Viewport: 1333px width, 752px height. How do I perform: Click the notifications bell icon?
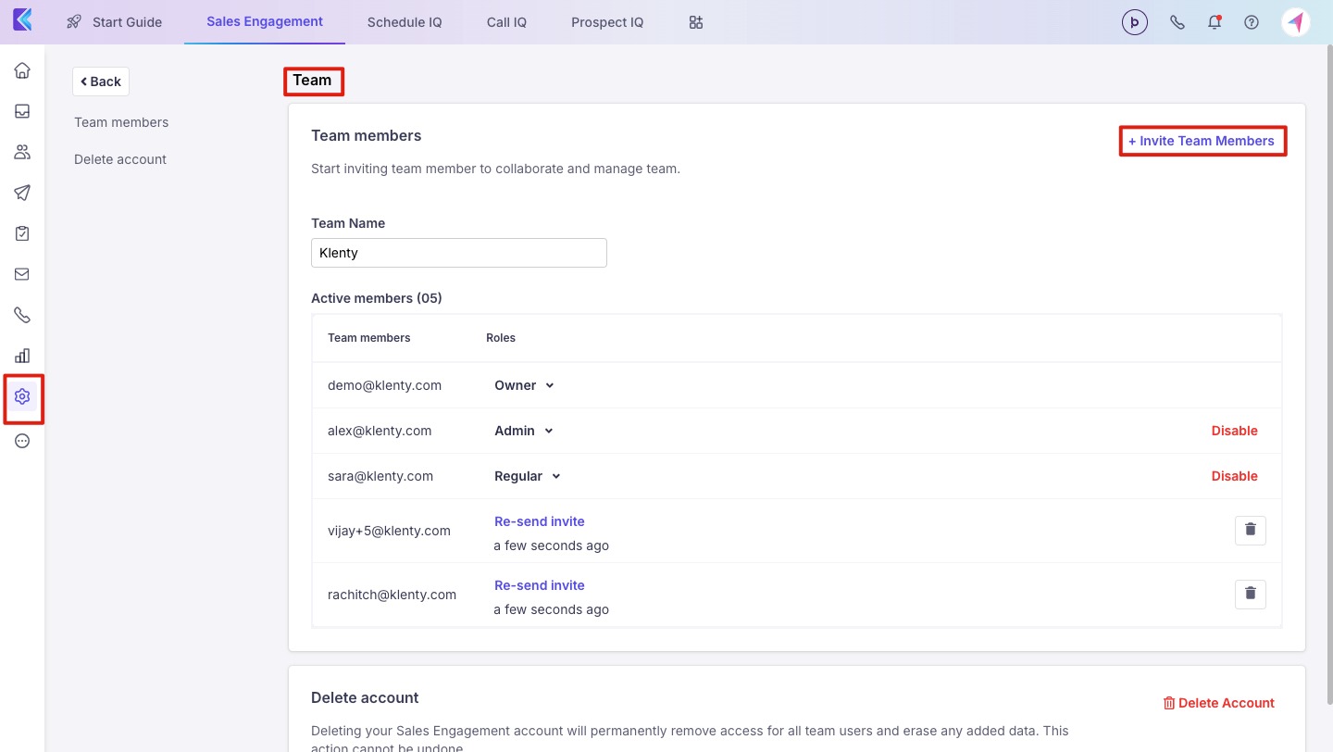click(1215, 22)
